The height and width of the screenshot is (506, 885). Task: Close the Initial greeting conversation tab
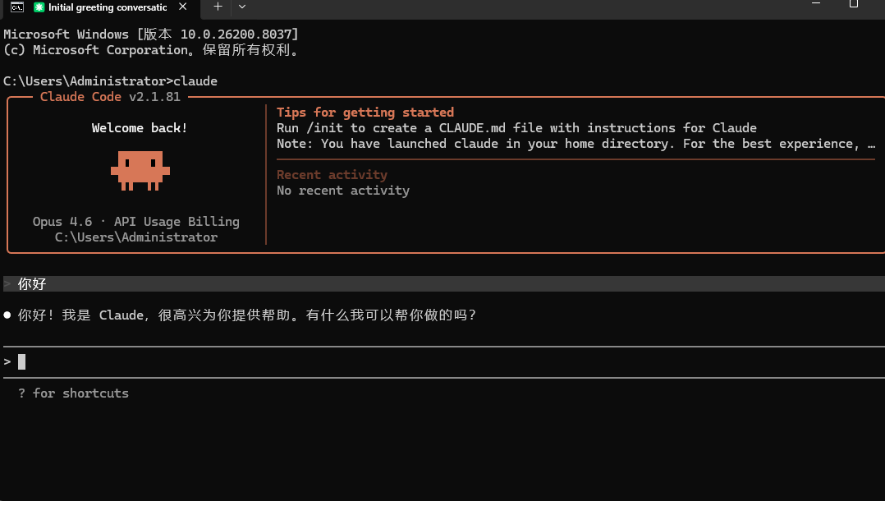182,7
